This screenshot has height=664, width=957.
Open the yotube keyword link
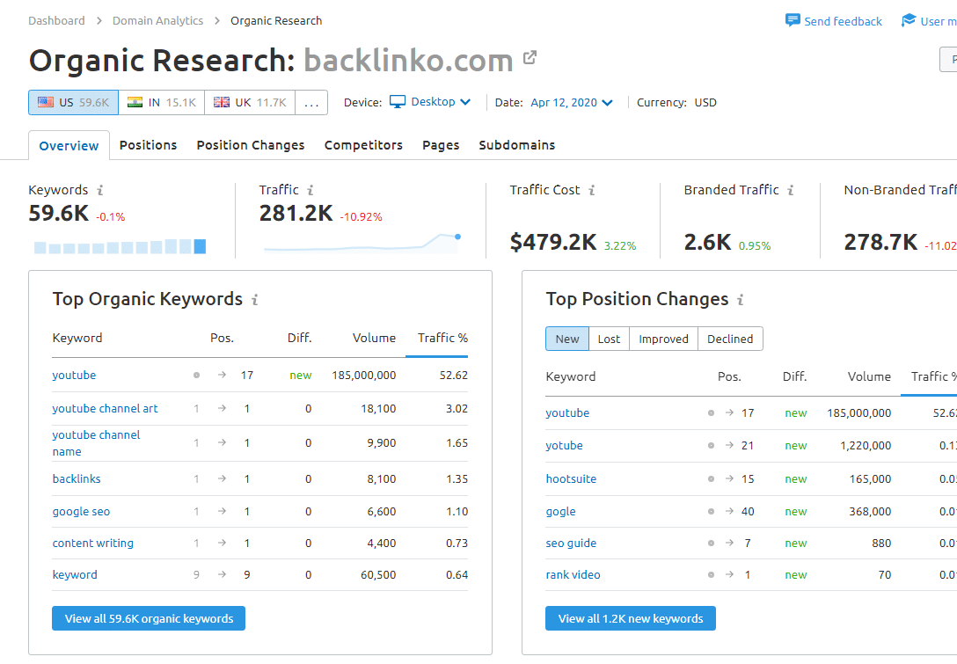pyautogui.click(x=564, y=446)
